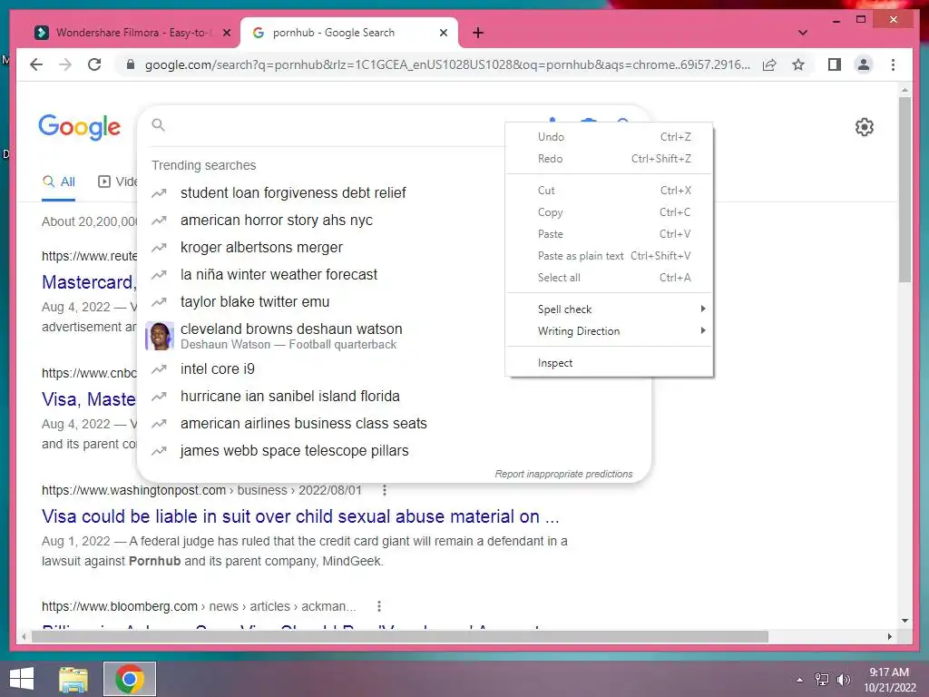The width and height of the screenshot is (929, 697).
Task: Expand Spell check submenu
Action: click(x=609, y=309)
